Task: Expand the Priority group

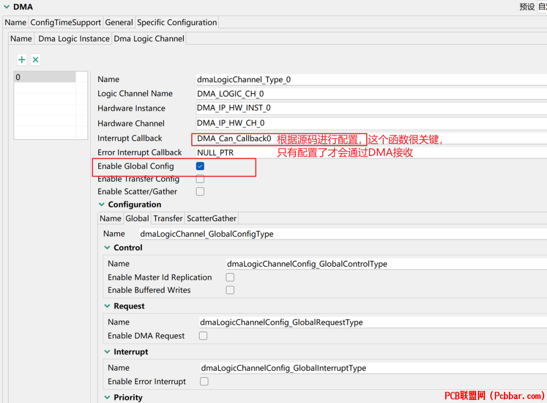Action: [107, 397]
